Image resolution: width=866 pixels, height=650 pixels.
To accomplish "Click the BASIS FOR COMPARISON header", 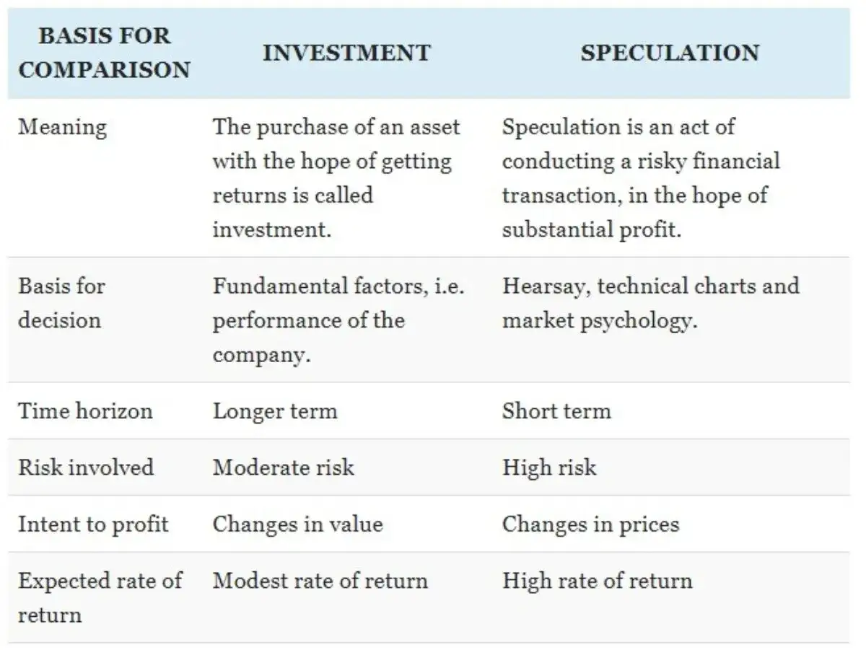I will pos(105,53).
